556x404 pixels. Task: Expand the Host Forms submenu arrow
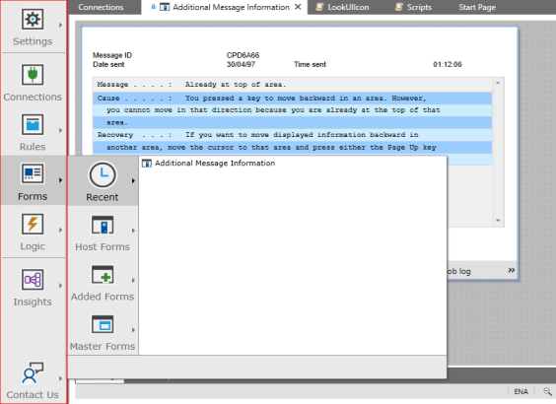click(x=133, y=231)
